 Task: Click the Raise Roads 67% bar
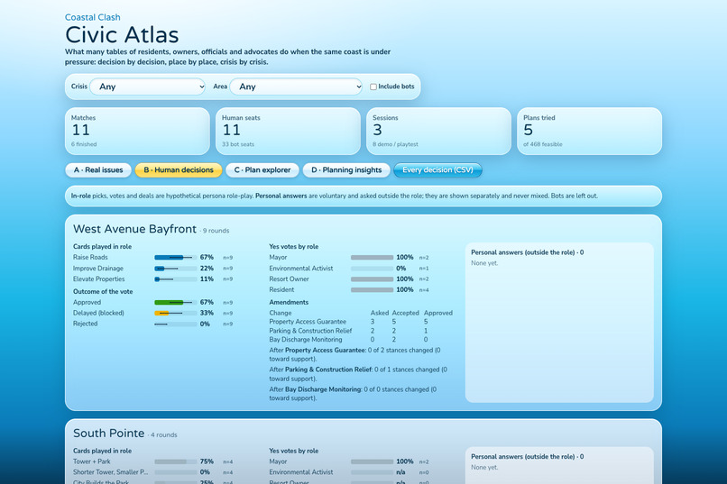[176, 257]
